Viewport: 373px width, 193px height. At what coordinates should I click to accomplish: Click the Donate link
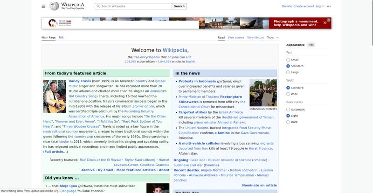point(287,6)
